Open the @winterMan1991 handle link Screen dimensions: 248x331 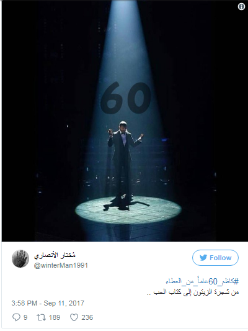point(61,265)
